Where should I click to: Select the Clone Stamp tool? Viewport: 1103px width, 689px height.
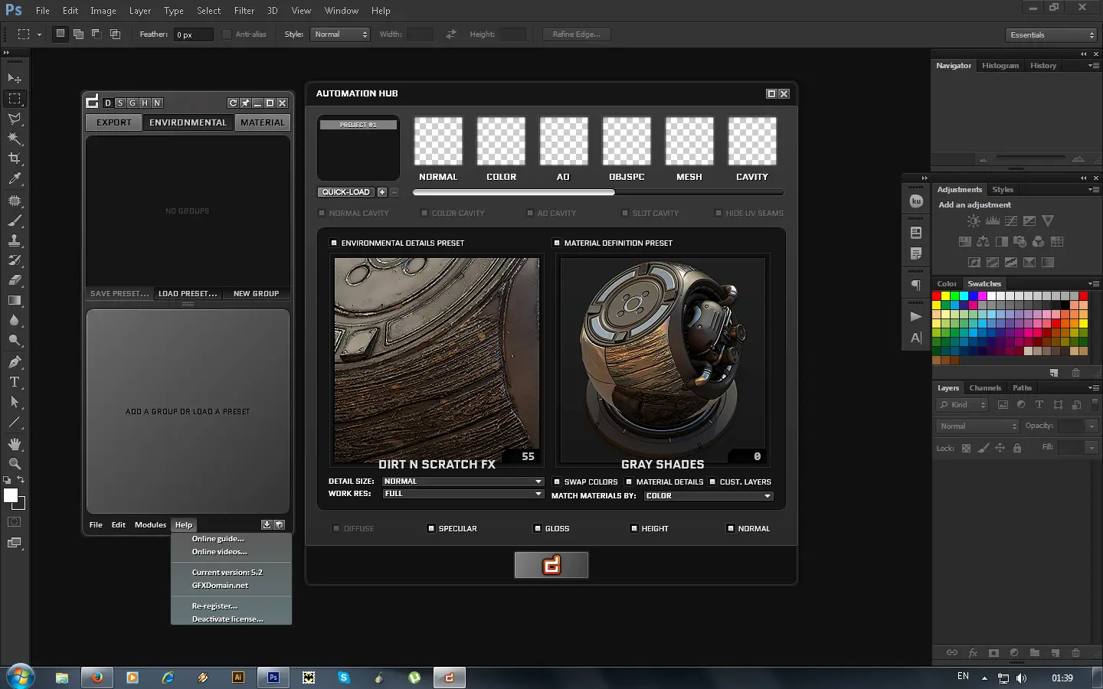15,240
